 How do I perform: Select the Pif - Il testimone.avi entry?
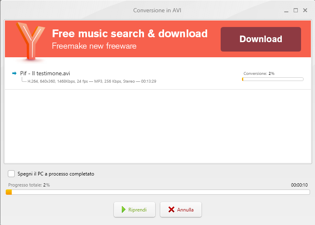(x=45, y=73)
